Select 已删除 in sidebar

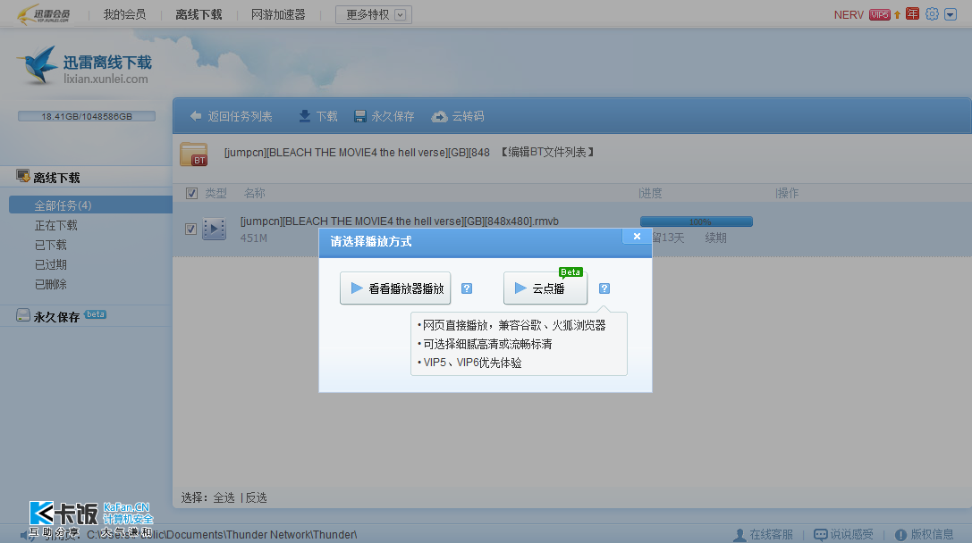click(x=51, y=285)
